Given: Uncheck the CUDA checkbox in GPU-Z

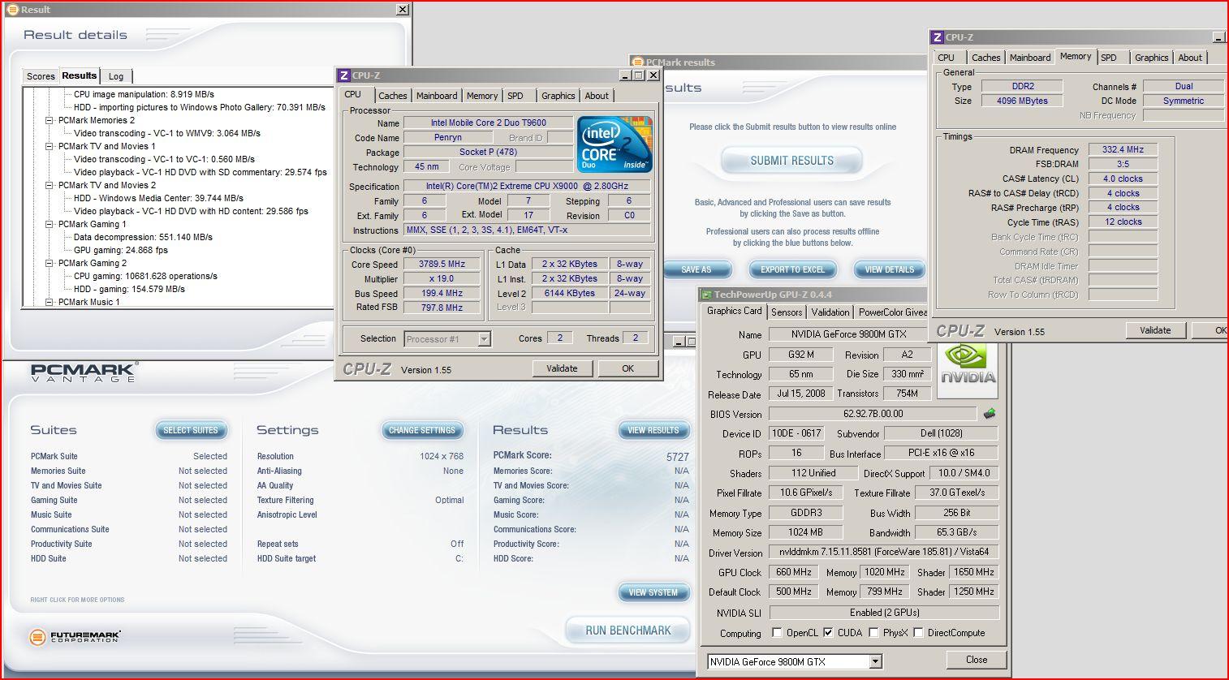Looking at the screenshot, I should (x=828, y=633).
